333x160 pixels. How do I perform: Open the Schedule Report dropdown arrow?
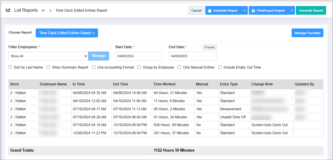point(244,10)
